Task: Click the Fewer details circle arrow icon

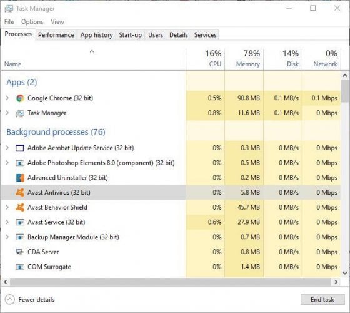Action: pyautogui.click(x=9, y=300)
